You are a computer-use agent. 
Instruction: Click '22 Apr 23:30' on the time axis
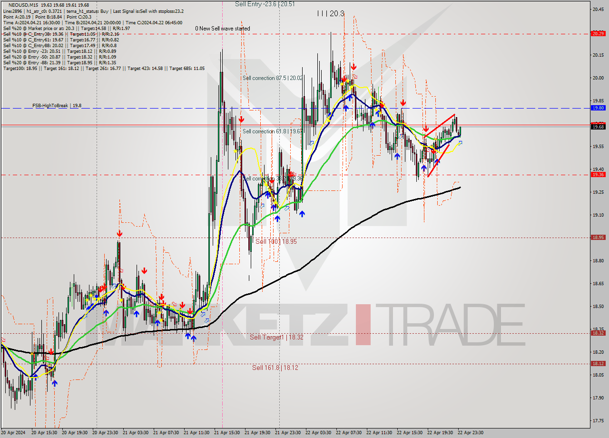471,433
